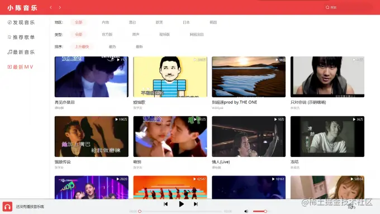Select 全部 in the 地区 filter
The height and width of the screenshot is (214, 380).
pos(79,22)
